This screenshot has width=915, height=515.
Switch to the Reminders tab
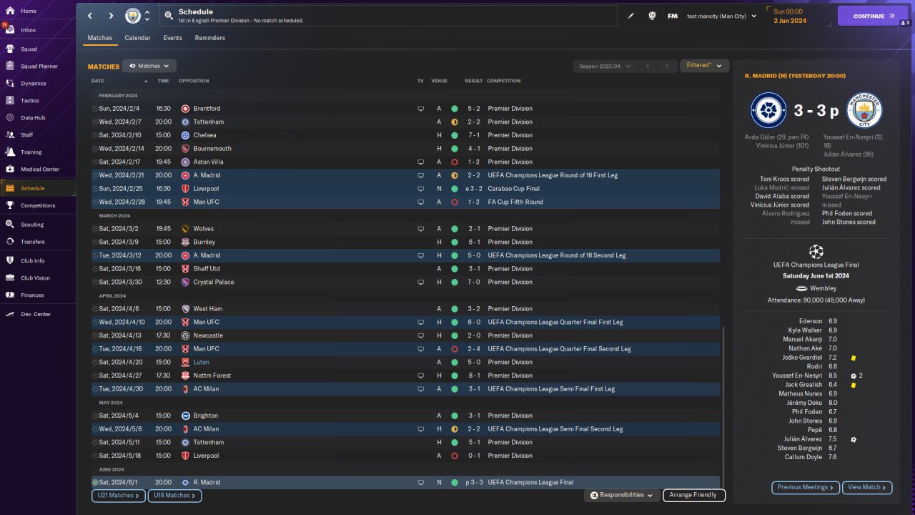click(x=210, y=38)
